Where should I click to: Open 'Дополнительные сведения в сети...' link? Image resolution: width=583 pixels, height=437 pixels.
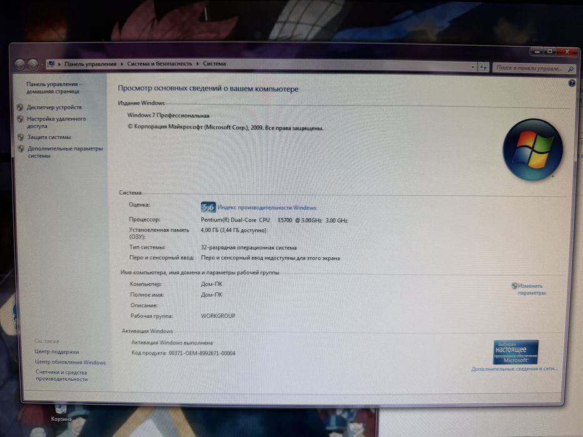click(515, 369)
